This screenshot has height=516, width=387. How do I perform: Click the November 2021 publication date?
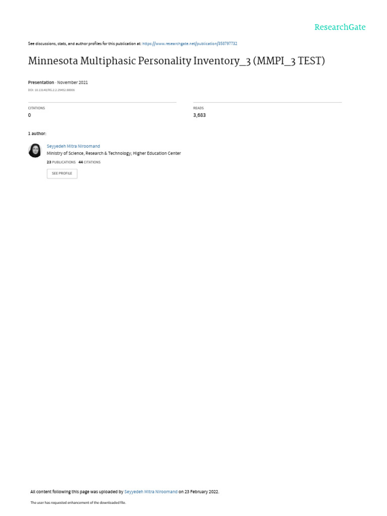tap(73, 82)
